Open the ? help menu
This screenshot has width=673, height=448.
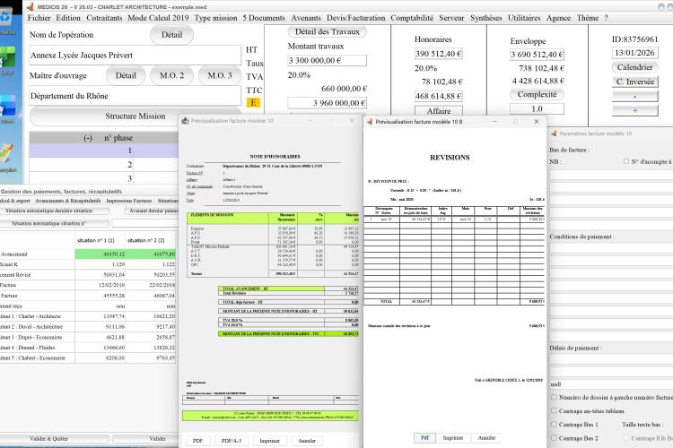(x=606, y=18)
